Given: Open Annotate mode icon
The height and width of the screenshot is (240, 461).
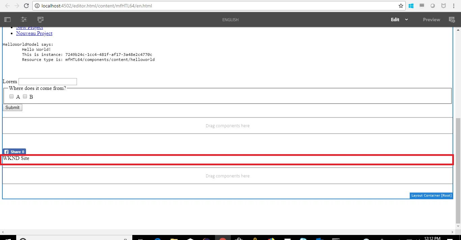Looking at the screenshot, I should (x=452, y=20).
